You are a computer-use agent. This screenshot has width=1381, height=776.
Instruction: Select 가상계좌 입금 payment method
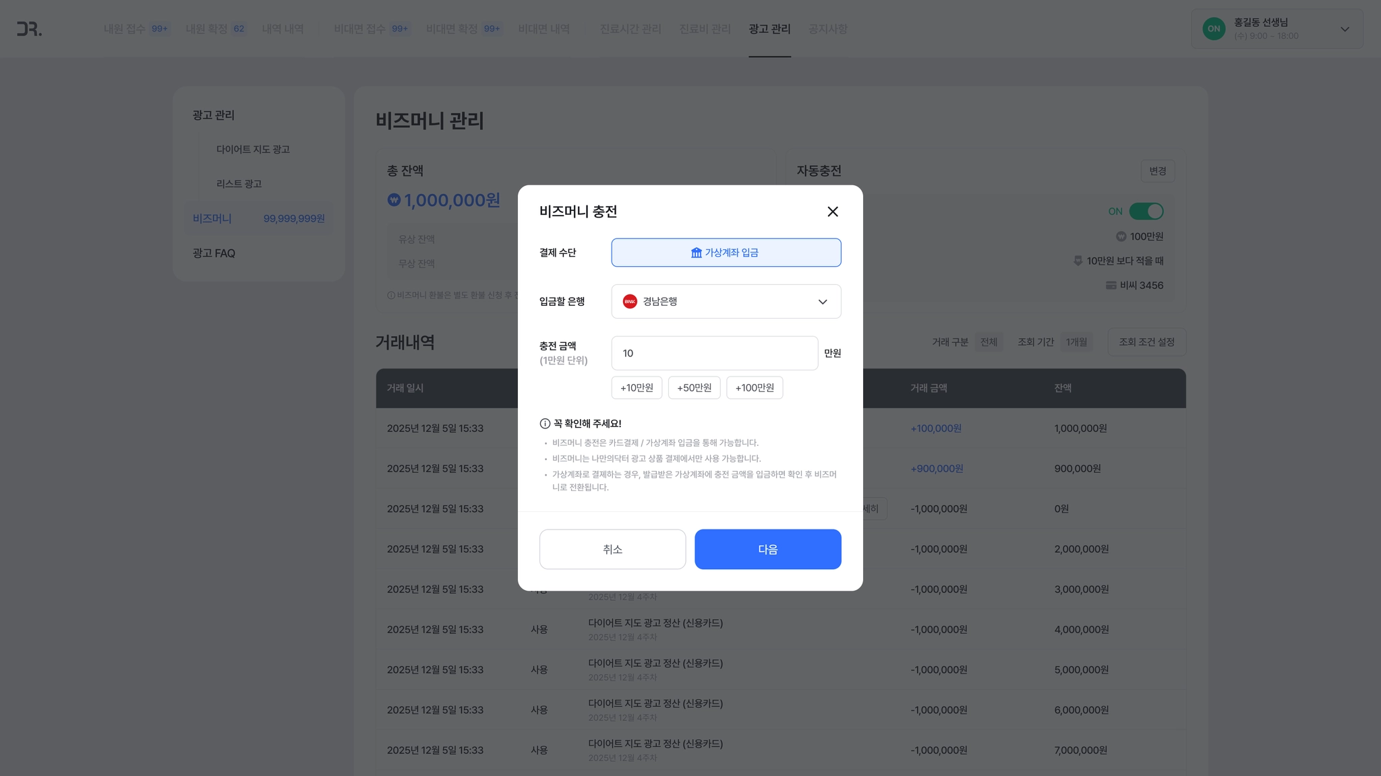coord(726,253)
